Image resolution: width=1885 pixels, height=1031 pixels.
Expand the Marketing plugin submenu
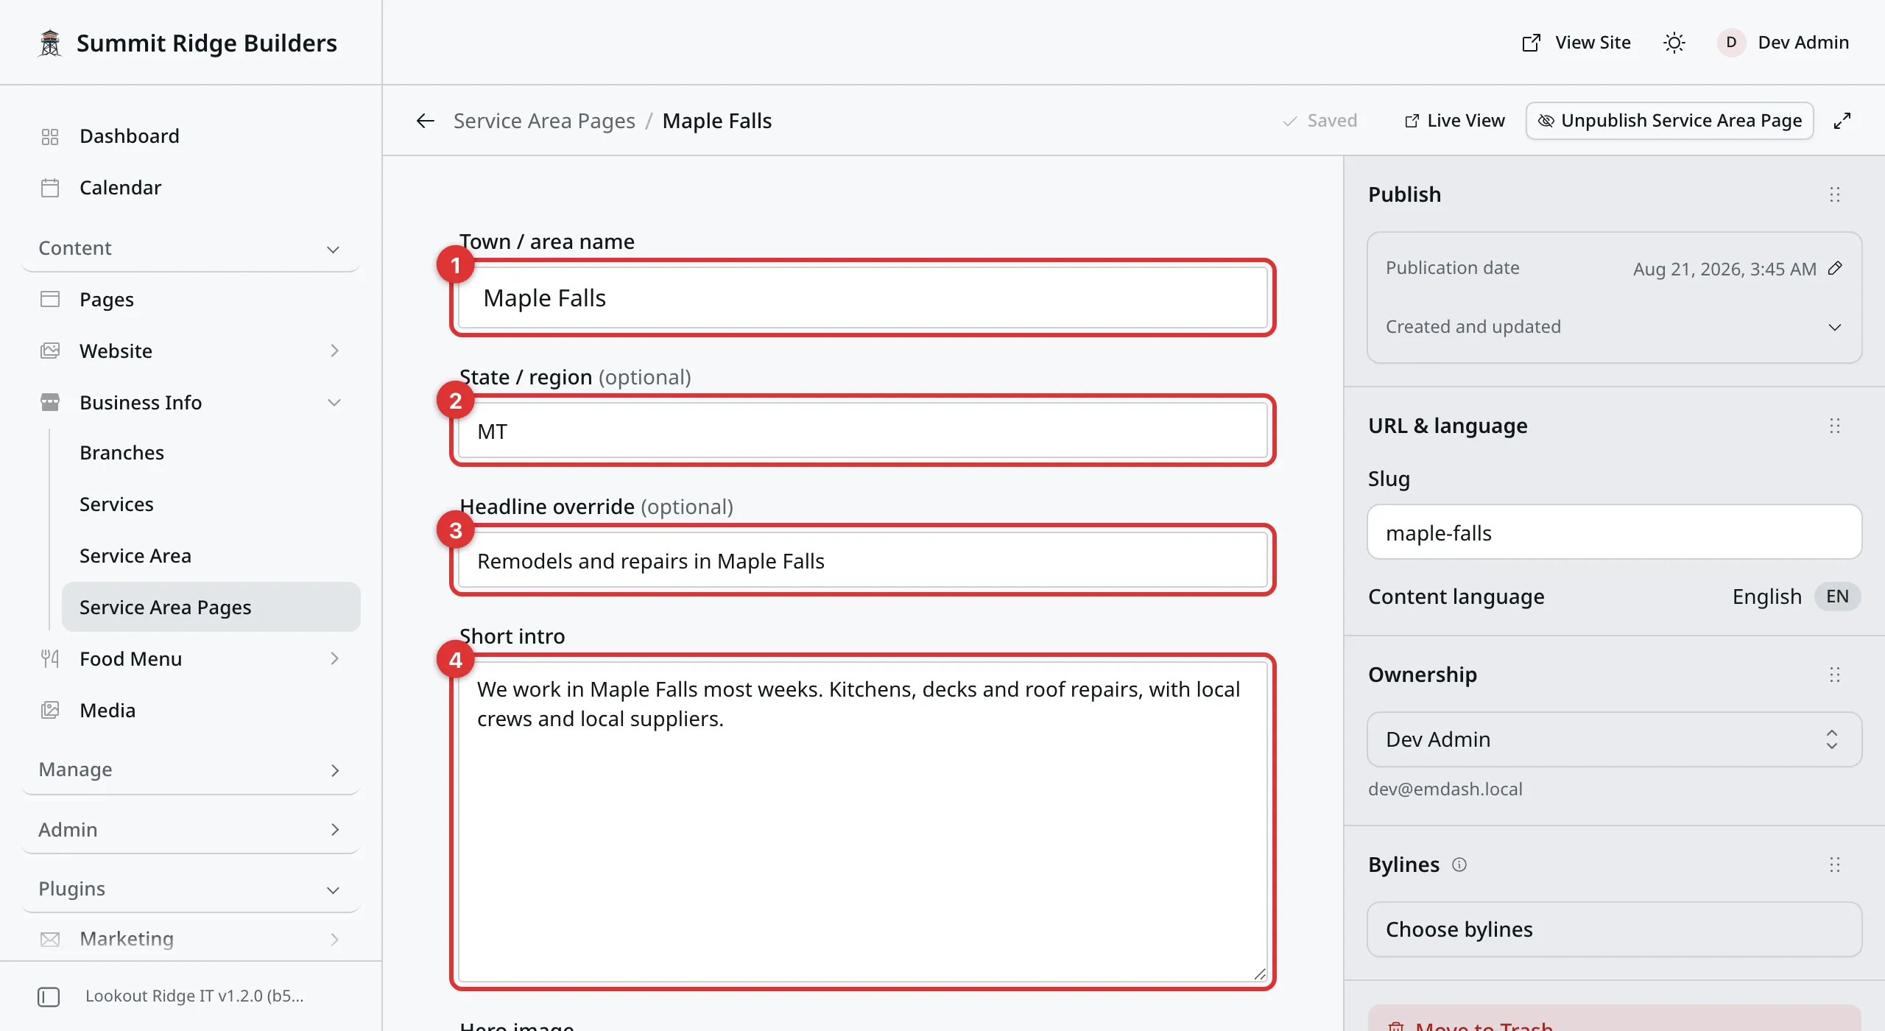click(x=191, y=939)
